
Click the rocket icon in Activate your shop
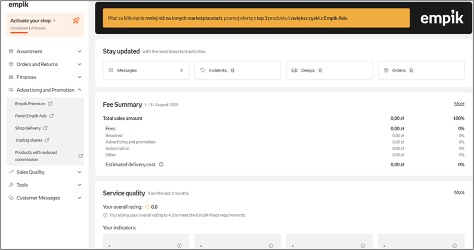[x=76, y=20]
